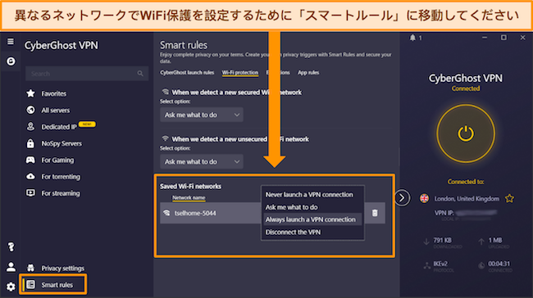Click the Smart rules list icon
The height and width of the screenshot is (298, 533).
pos(30,284)
